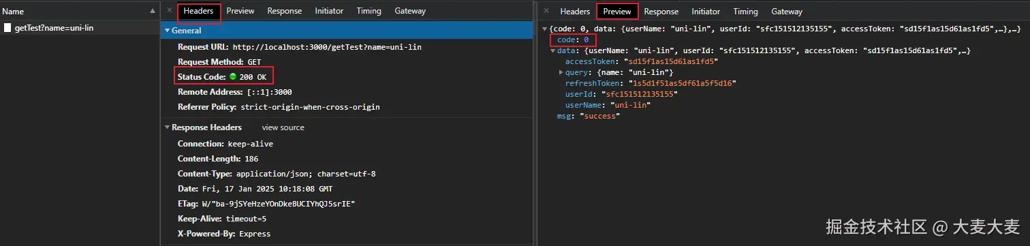Select the Content-Length 186 value
1030x246 pixels.
pos(251,159)
